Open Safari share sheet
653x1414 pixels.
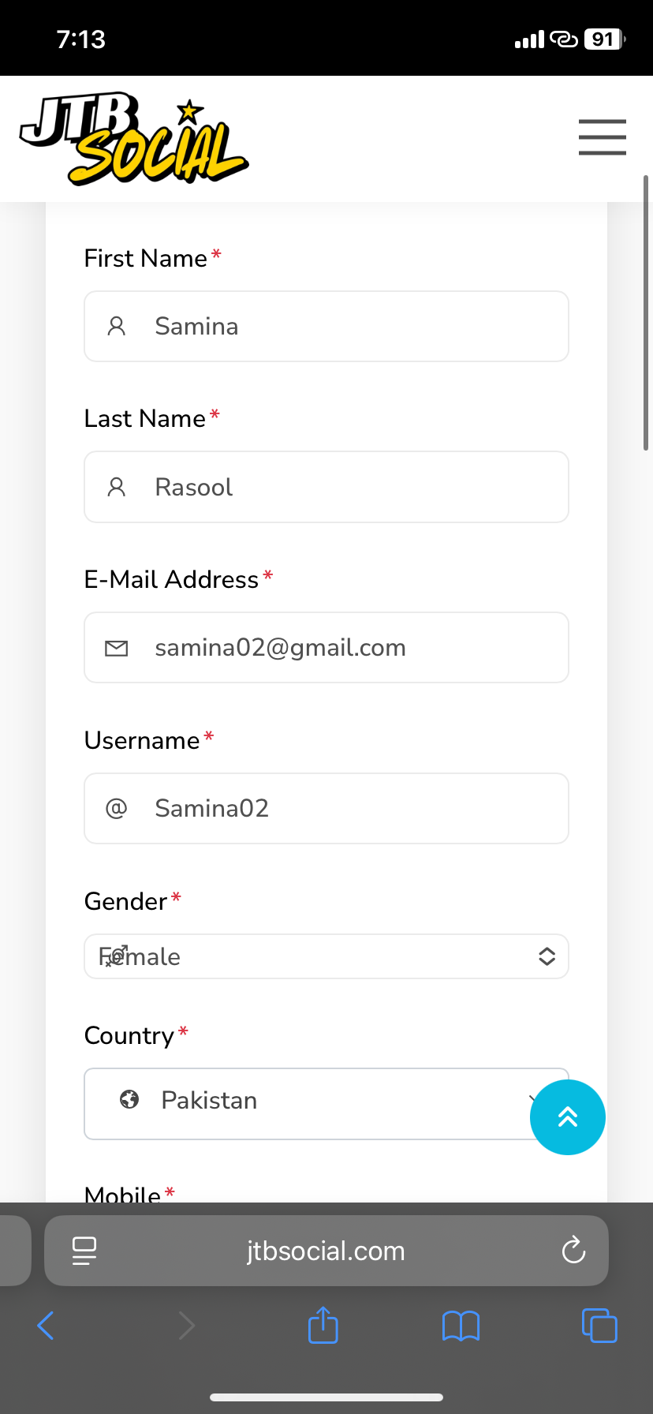coord(323,1325)
